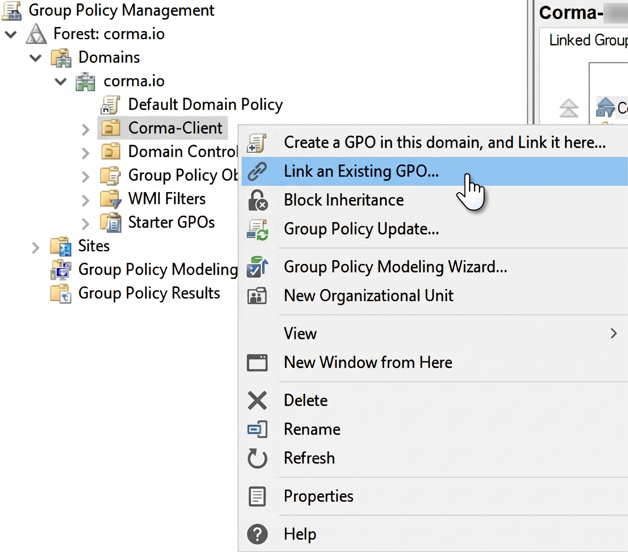Image resolution: width=628 pixels, height=552 pixels.
Task: Click the Sites folder icon
Action: pos(61,246)
